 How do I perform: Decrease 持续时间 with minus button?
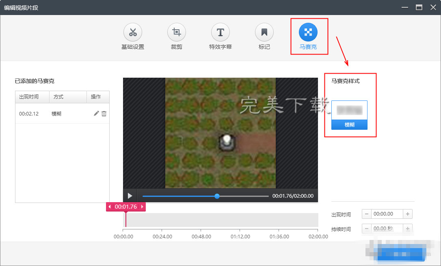point(366,229)
